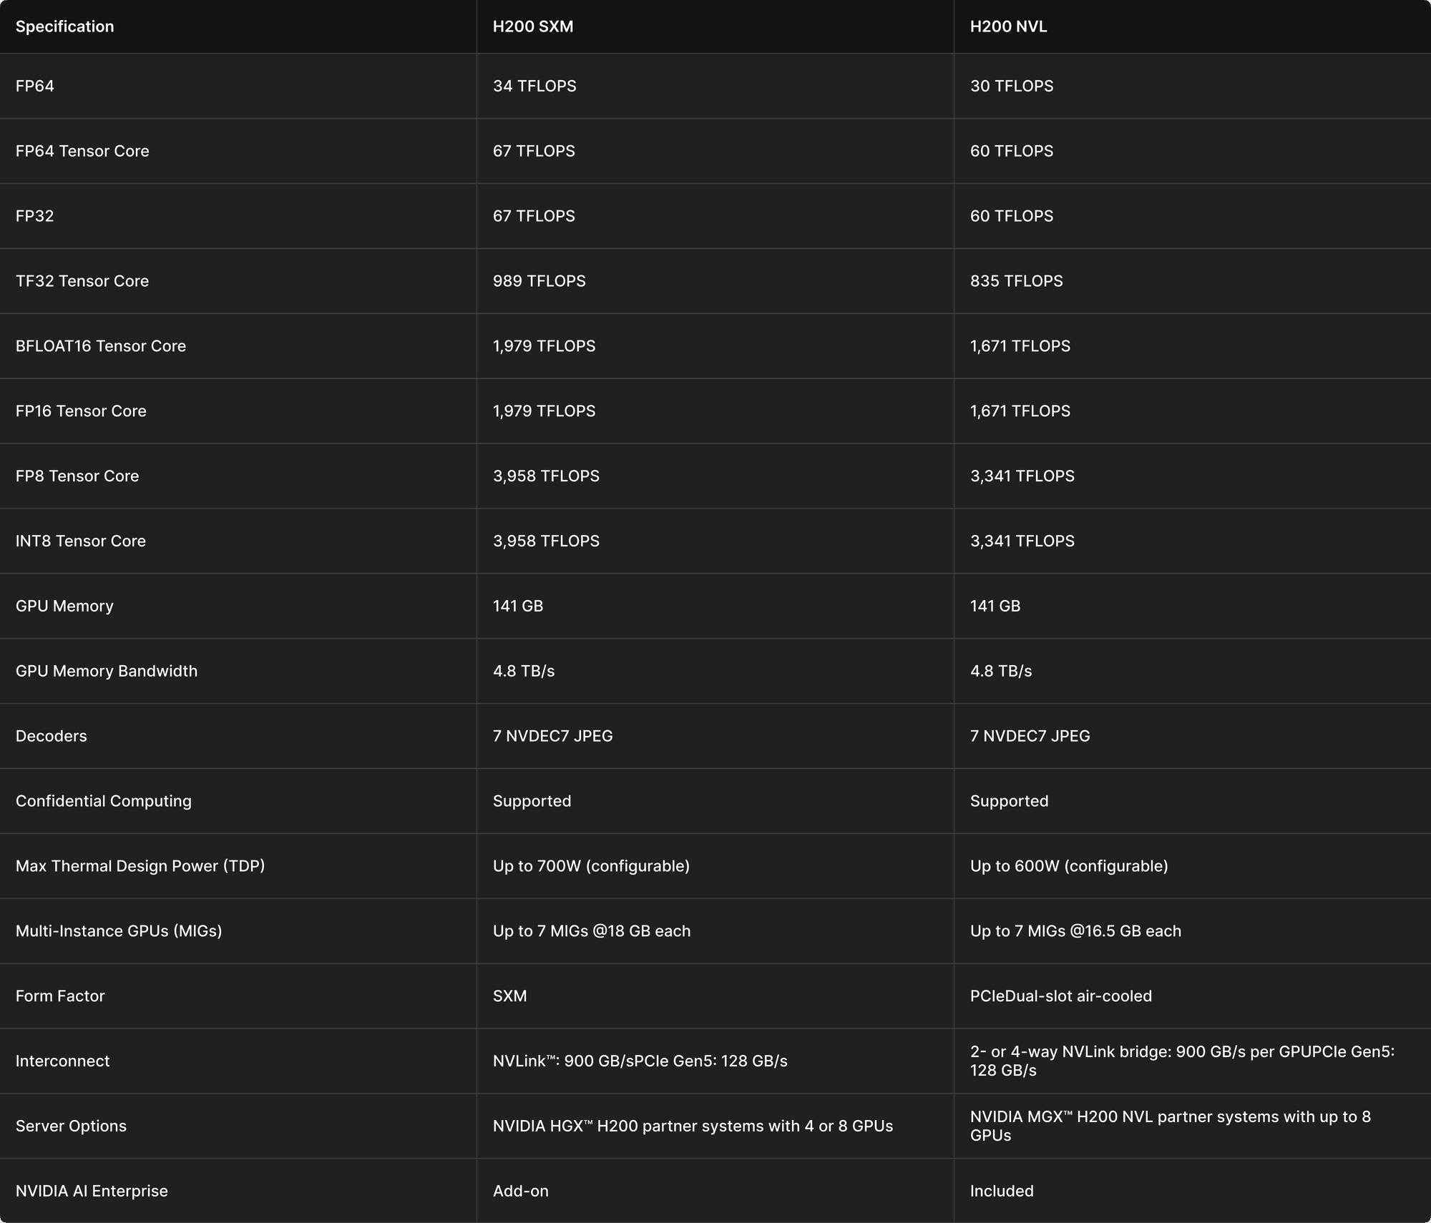The width and height of the screenshot is (1431, 1223).
Task: Click the INT8 Tensor Core label
Action: click(81, 541)
